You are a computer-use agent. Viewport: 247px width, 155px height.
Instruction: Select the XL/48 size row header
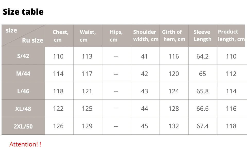23,108
